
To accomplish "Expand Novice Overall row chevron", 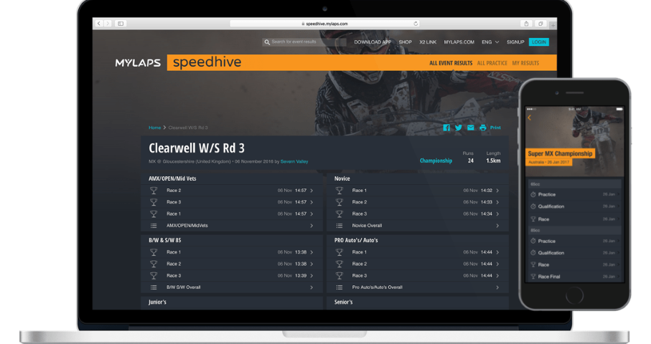I will point(495,226).
